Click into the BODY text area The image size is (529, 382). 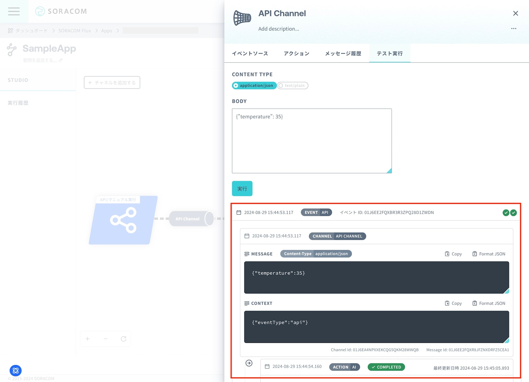click(312, 141)
